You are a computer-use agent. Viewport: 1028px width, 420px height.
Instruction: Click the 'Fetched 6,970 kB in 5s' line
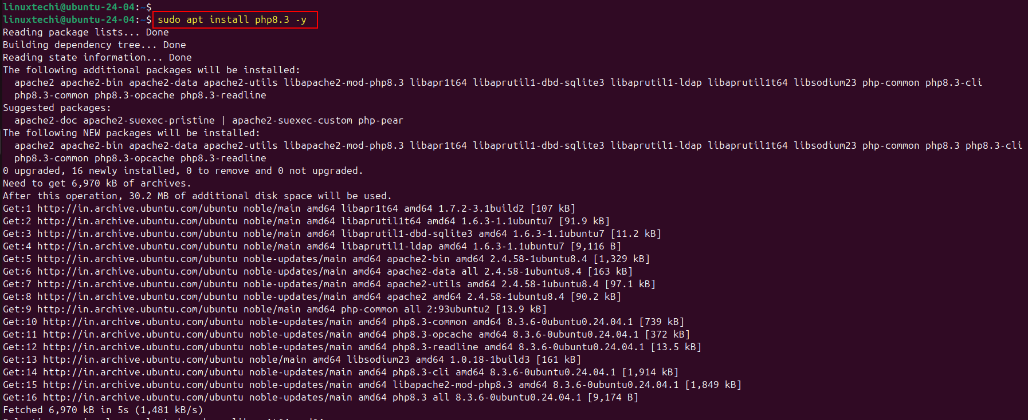pos(103,410)
